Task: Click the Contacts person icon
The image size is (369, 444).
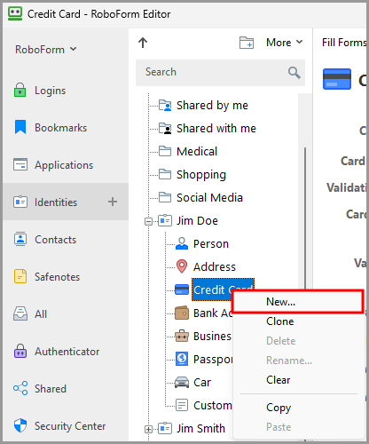Action: (x=20, y=239)
